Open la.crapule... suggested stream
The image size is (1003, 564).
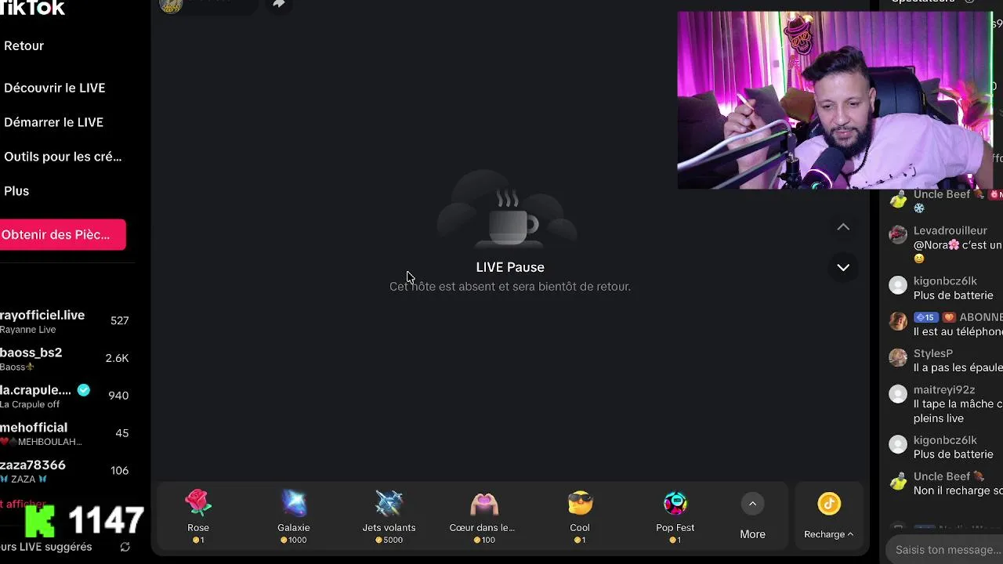coord(67,396)
